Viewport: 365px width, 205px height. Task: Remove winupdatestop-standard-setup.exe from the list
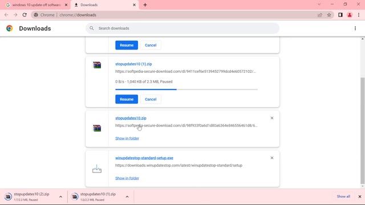pos(272,158)
